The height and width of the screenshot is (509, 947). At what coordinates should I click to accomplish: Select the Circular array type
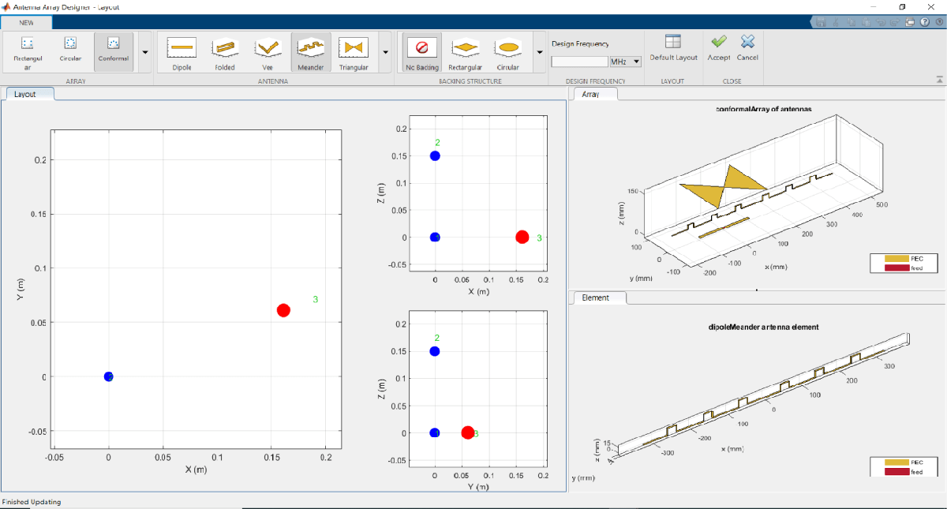coord(70,52)
